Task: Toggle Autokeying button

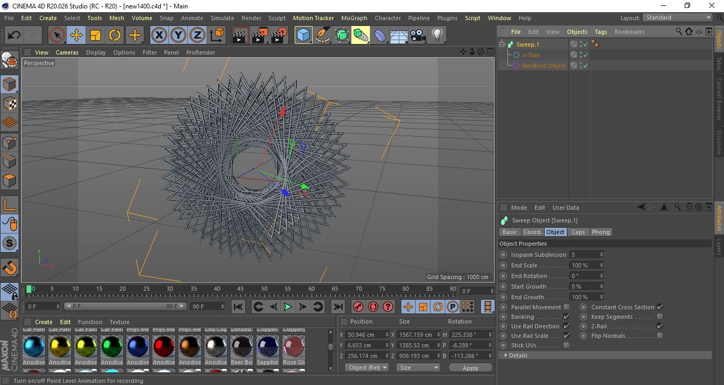Action: tap(373, 307)
